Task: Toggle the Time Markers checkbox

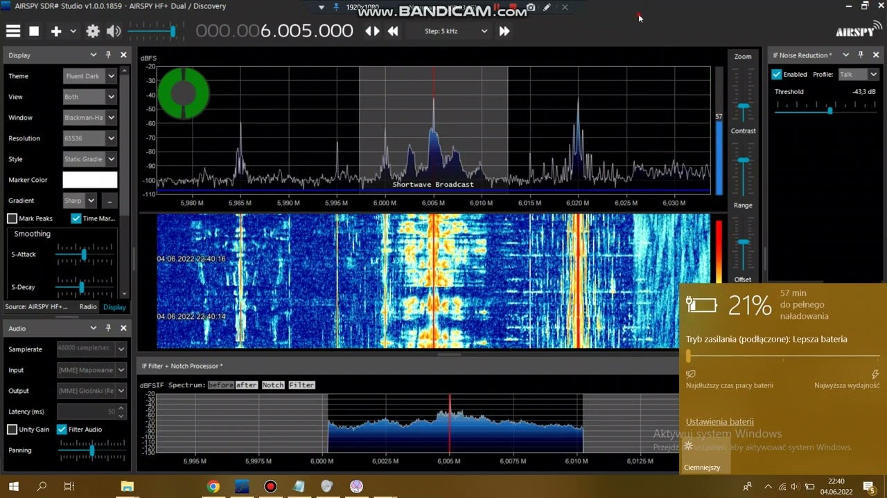Action: point(76,219)
